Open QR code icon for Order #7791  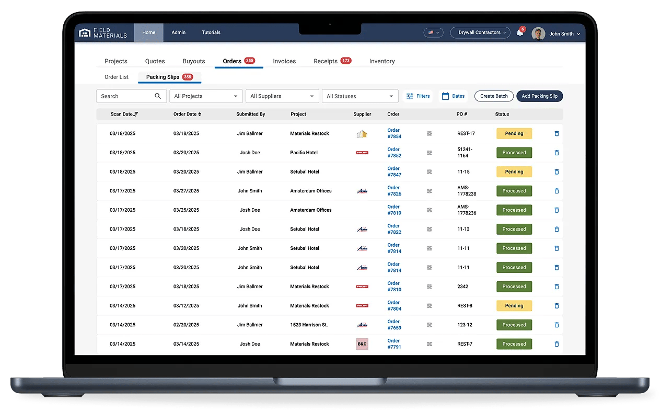[x=430, y=344]
